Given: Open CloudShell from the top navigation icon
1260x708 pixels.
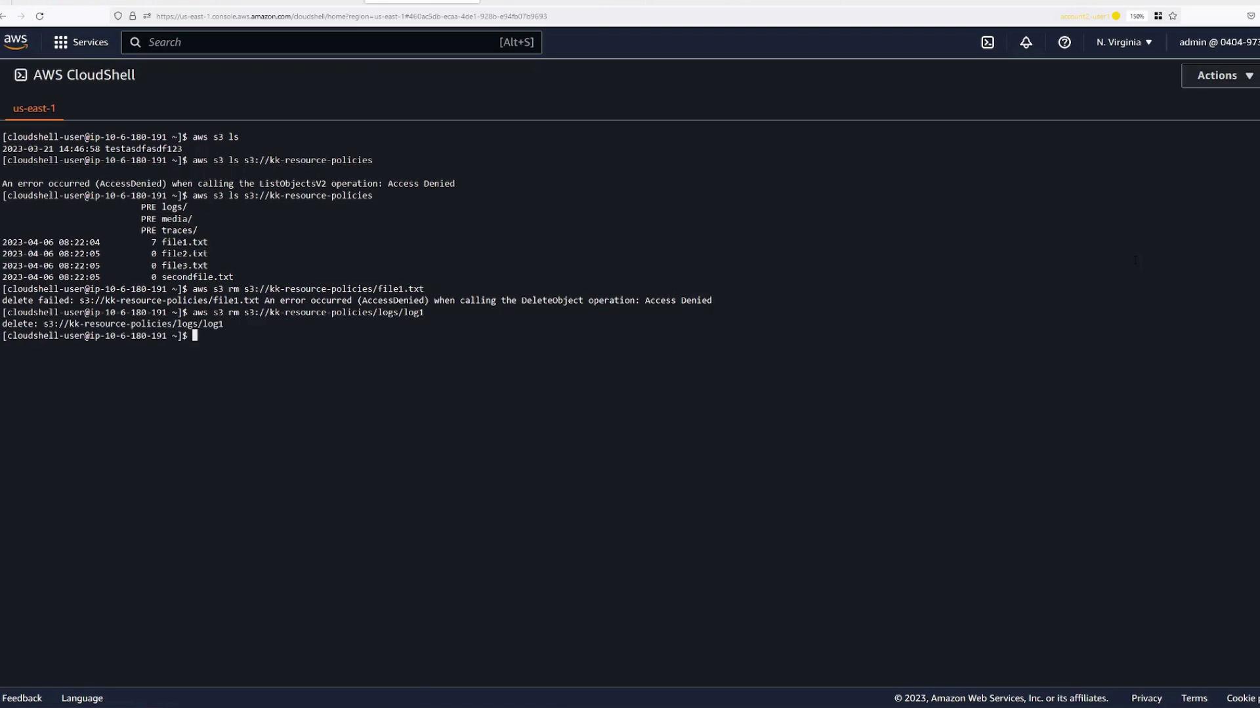Looking at the screenshot, I should (988, 42).
